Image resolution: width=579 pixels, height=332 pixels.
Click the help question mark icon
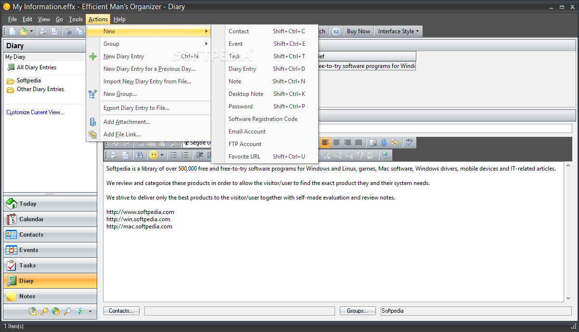336,31
